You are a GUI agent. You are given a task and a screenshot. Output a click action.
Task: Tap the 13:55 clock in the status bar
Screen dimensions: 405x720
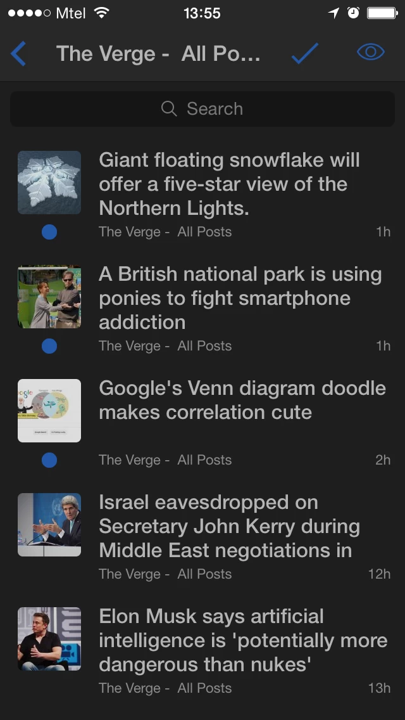202,13
